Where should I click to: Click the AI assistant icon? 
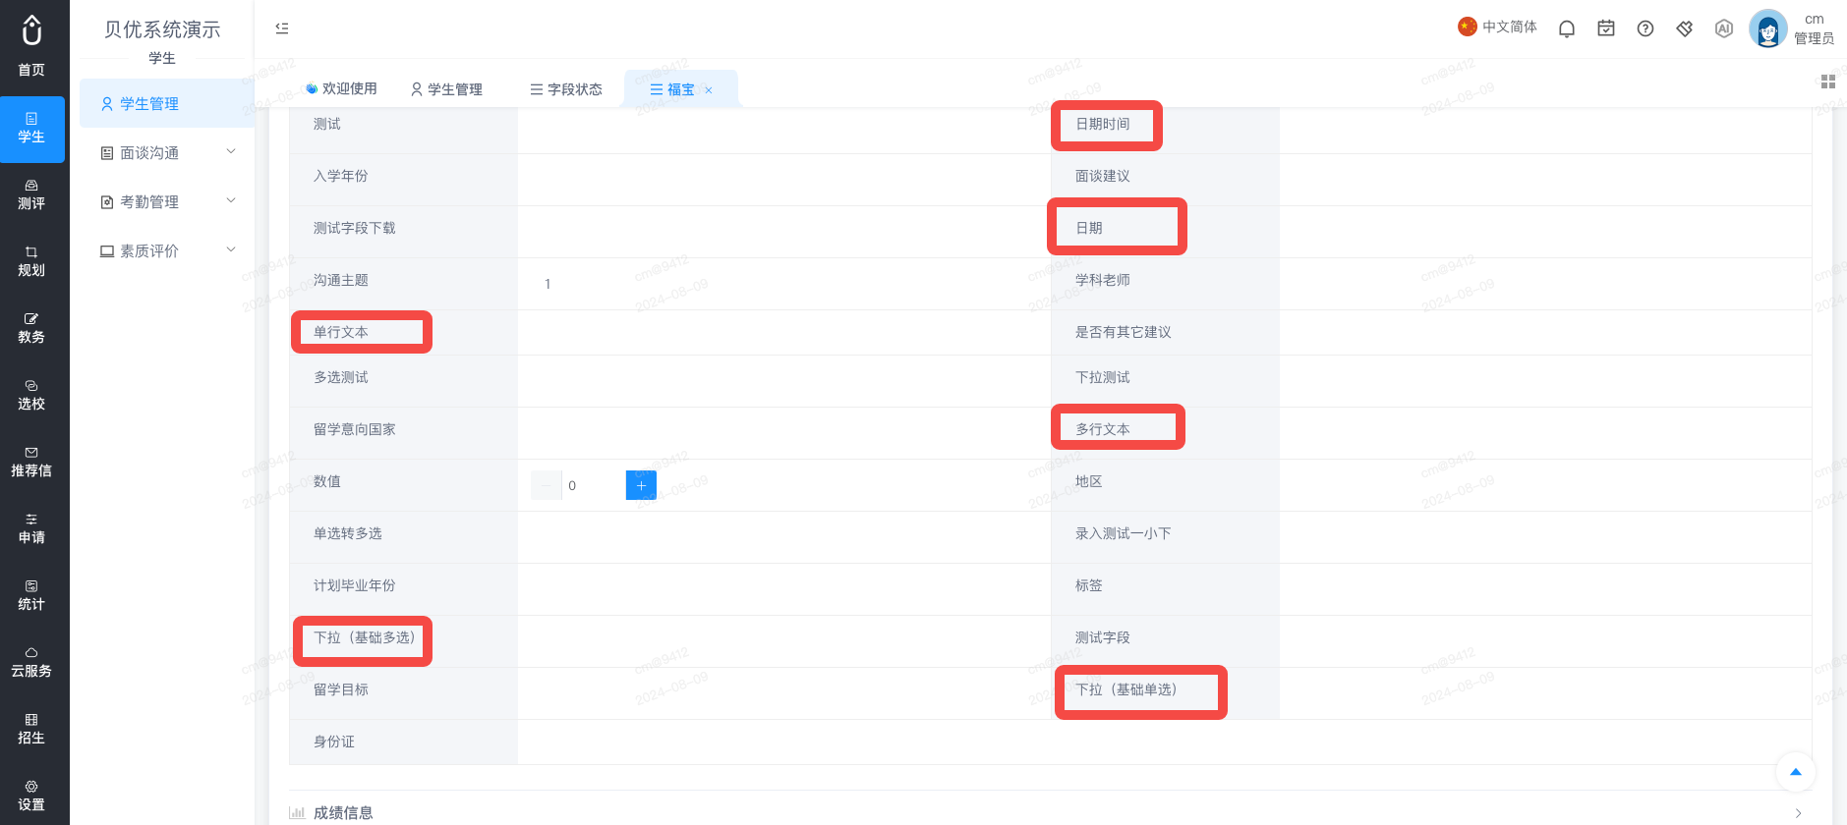pyautogui.click(x=1724, y=28)
